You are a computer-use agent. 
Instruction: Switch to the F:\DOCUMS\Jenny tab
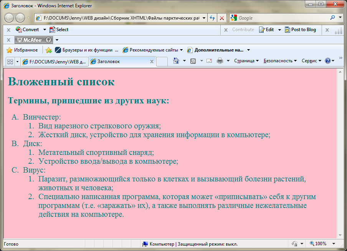pos(54,62)
